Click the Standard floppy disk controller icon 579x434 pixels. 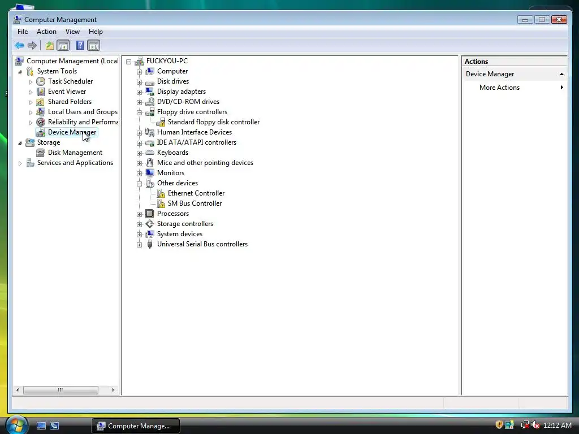click(x=161, y=122)
